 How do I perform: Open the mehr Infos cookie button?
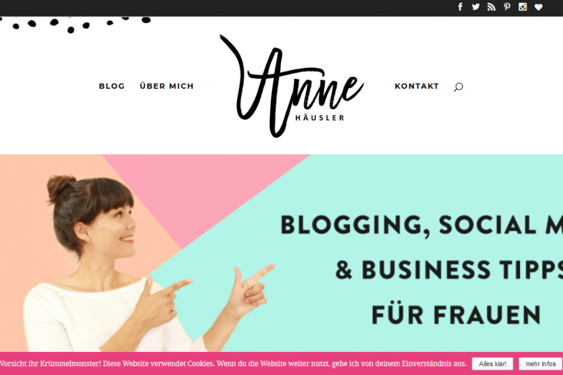540,364
